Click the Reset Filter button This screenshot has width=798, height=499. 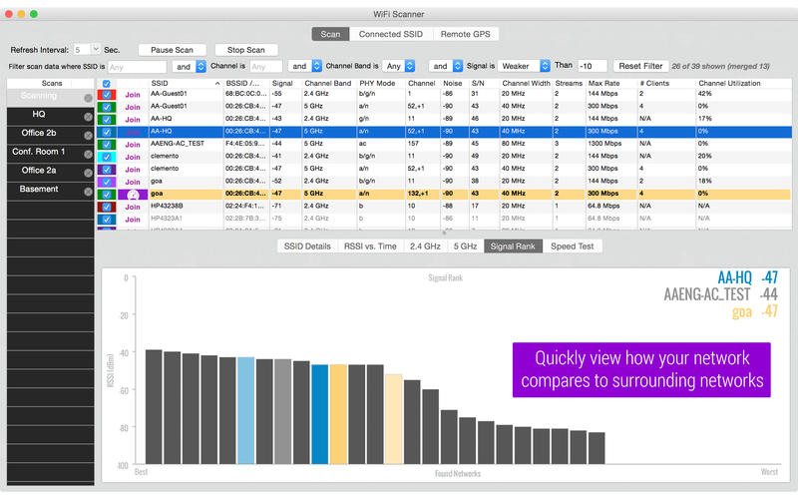(x=641, y=66)
